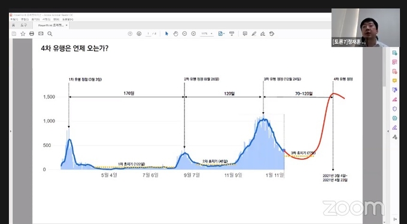Go to the next page arrow

click(139, 33)
